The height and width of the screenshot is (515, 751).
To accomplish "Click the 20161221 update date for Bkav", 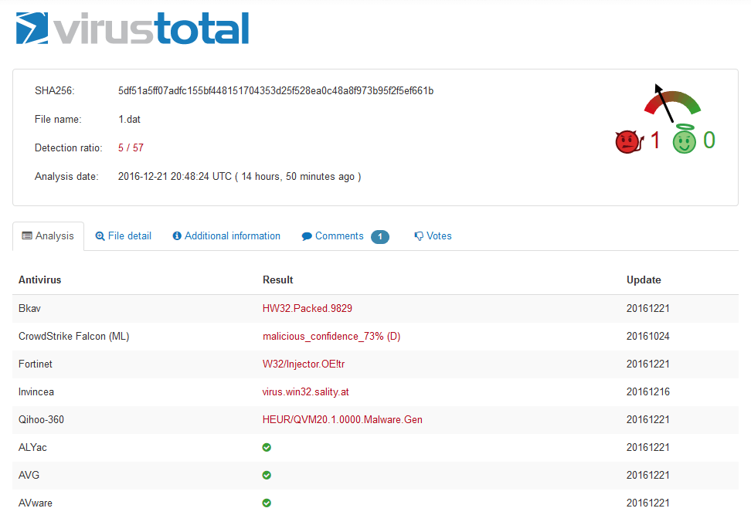I will point(648,308).
